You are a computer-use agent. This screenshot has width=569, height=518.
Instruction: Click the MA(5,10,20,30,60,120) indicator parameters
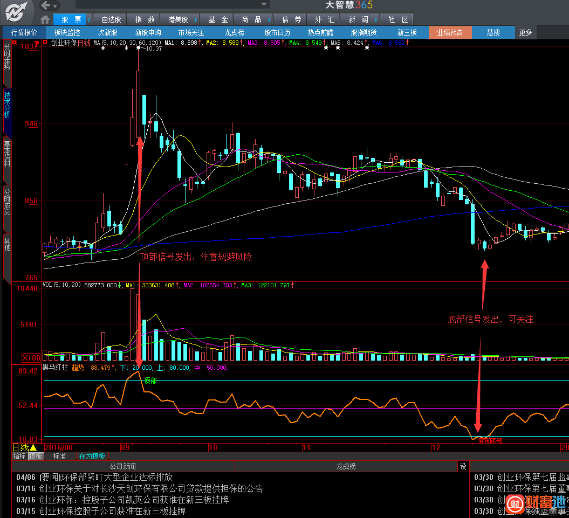coord(127,43)
